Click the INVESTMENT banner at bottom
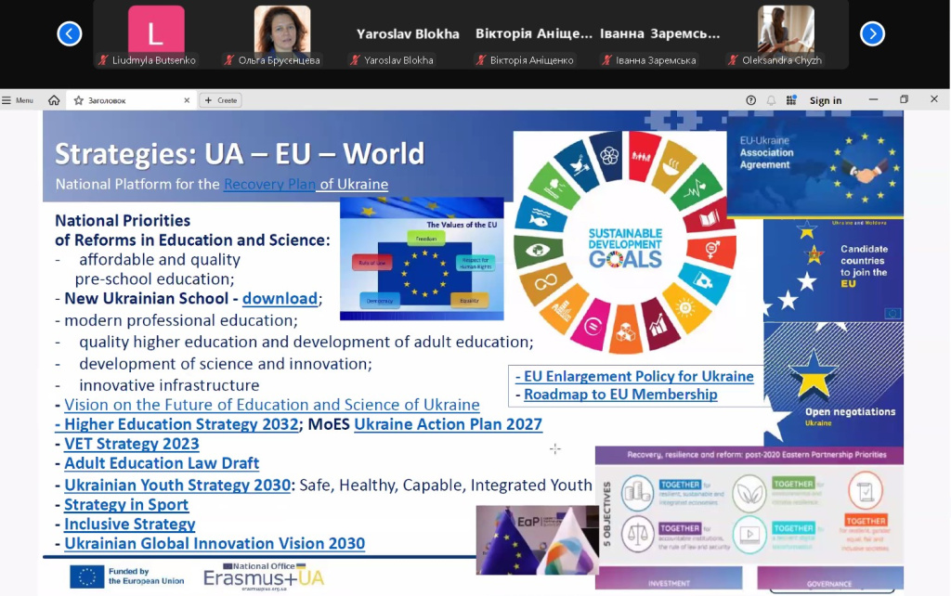 click(669, 577)
